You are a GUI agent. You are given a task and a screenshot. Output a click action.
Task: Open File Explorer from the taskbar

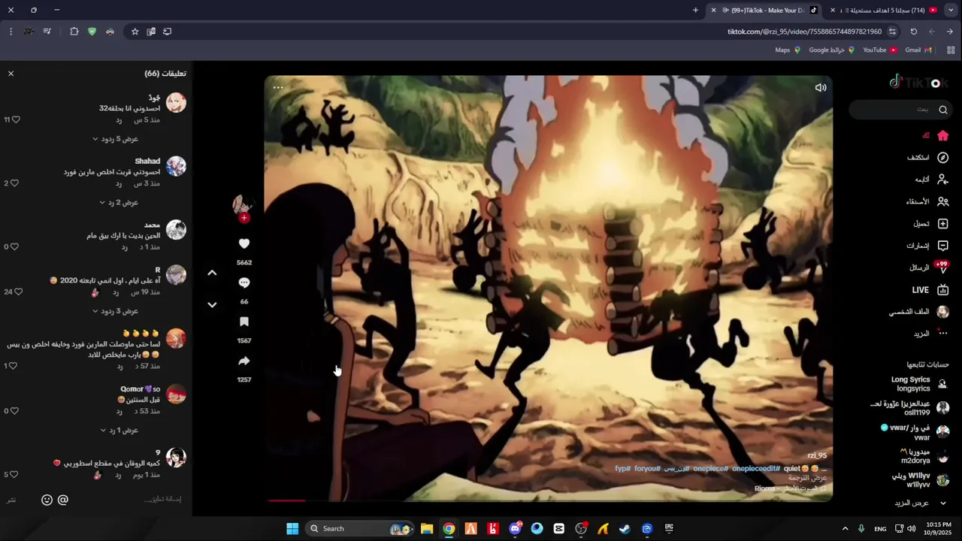point(426,528)
